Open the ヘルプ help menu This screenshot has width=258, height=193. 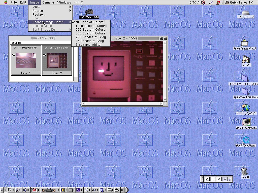tap(79, 3)
